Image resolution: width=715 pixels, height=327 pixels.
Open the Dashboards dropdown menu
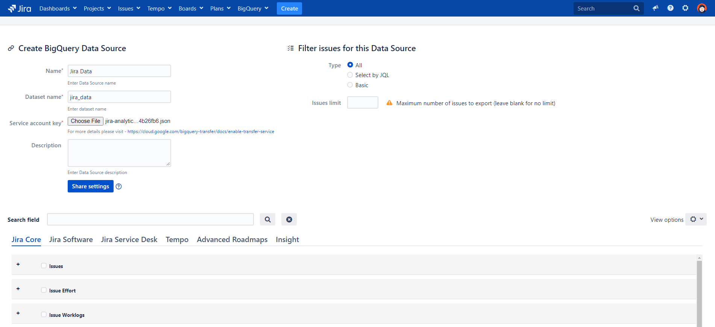click(x=58, y=8)
